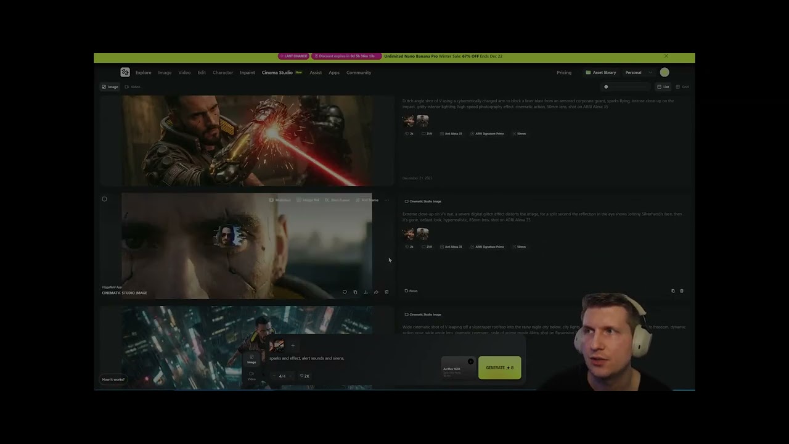Select Video mode in prompt bar
This screenshot has height=444, width=789.
(x=251, y=376)
